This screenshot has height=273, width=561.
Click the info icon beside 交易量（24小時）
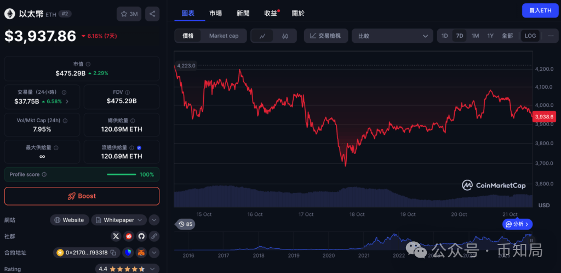point(64,92)
